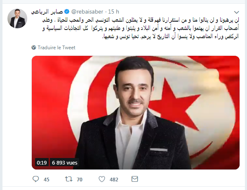Click the reply speech bubble icon

(35, 179)
